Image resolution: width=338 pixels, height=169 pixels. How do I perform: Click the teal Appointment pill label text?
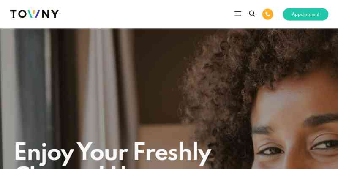coord(305,14)
